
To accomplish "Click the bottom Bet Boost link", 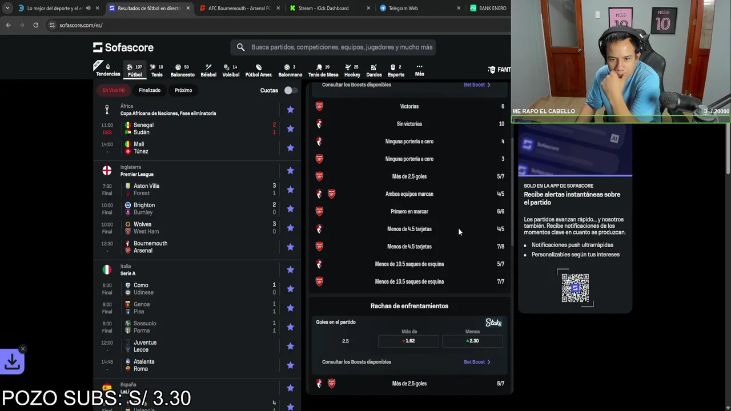I will (477, 362).
